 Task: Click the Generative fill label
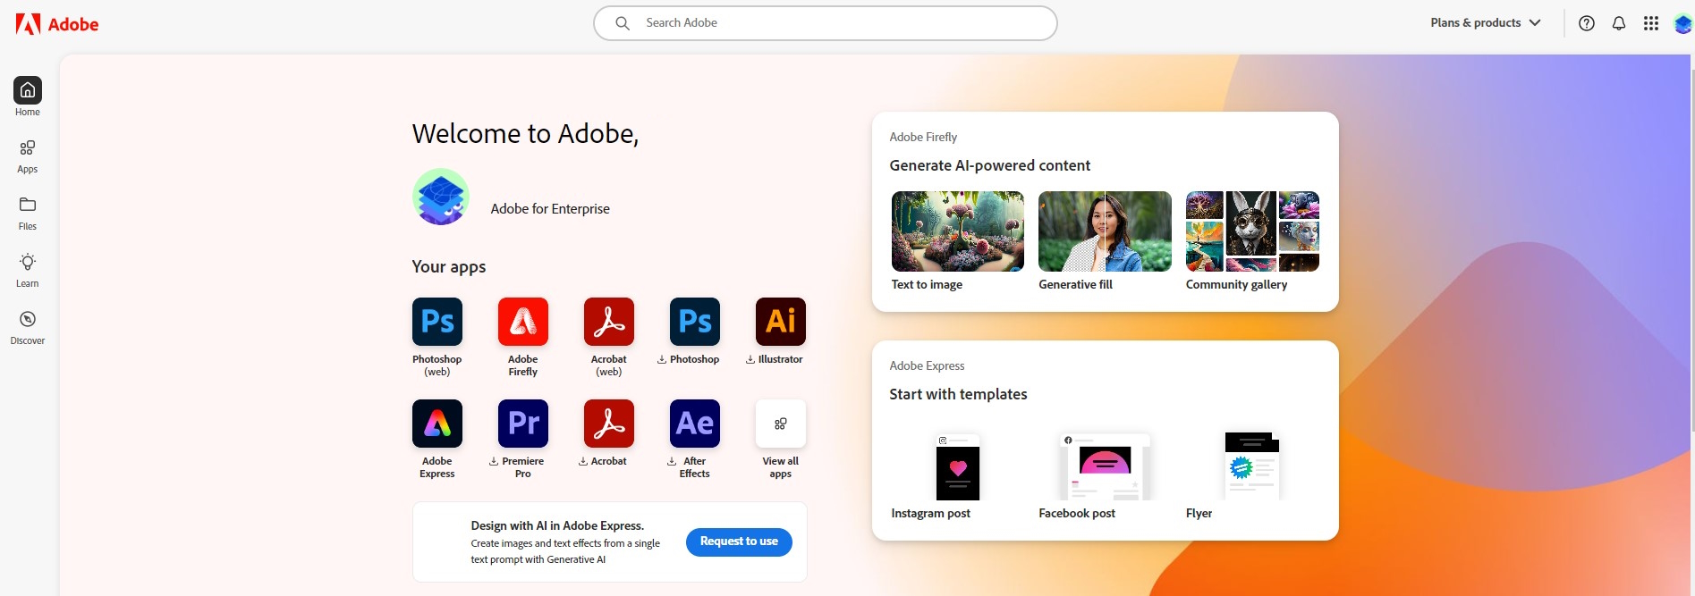[x=1075, y=284]
